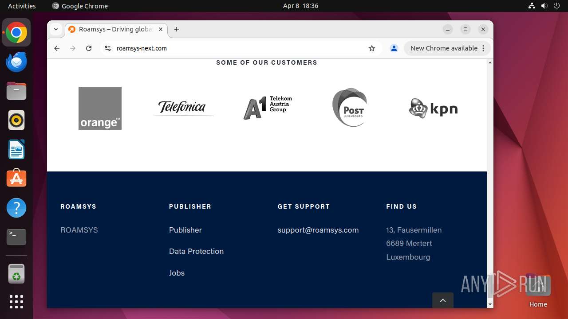This screenshot has width=568, height=319.
Task: Click the 13, Fausermillen address text
Action: 414,230
